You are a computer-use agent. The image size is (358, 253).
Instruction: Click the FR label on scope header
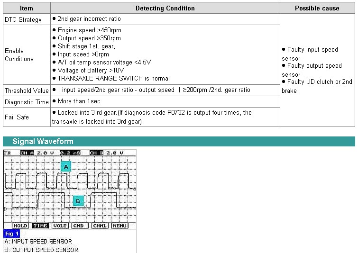pos(7,153)
